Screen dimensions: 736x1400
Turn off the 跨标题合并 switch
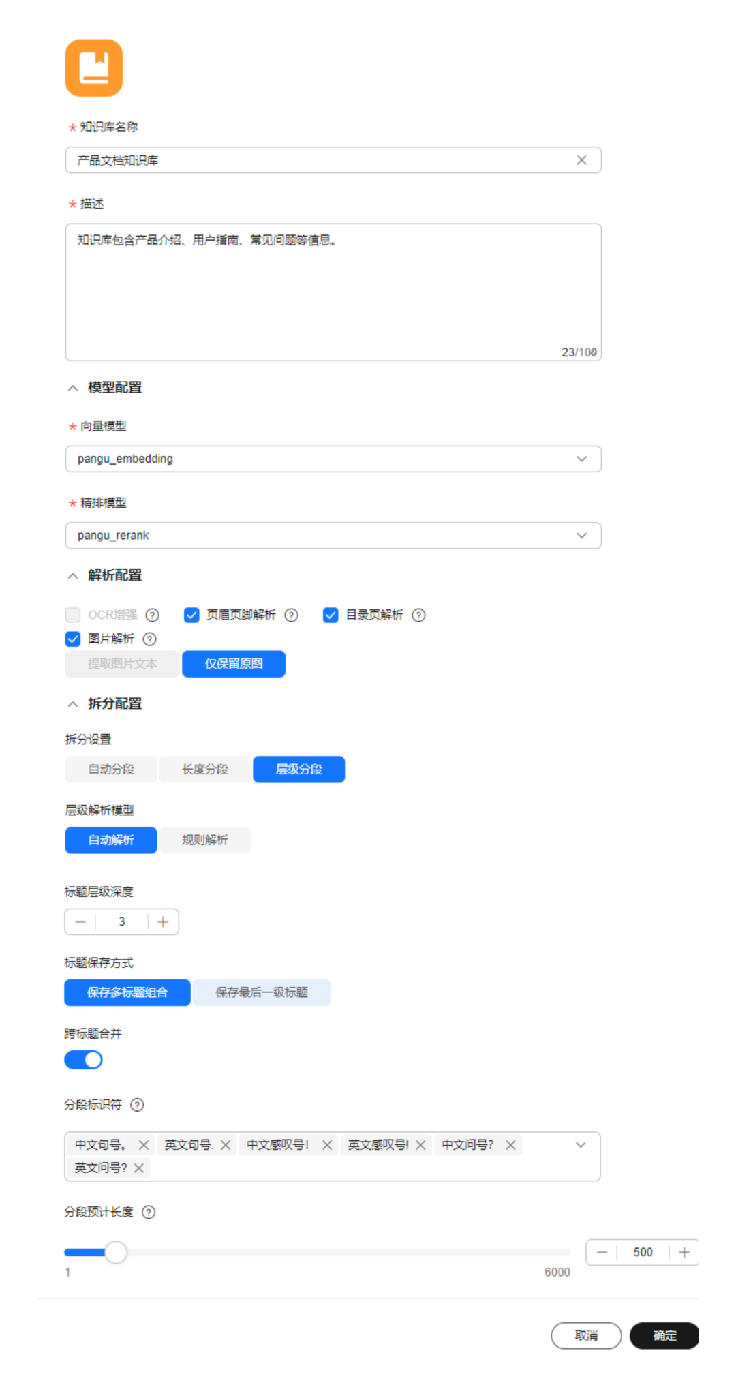point(83,1060)
